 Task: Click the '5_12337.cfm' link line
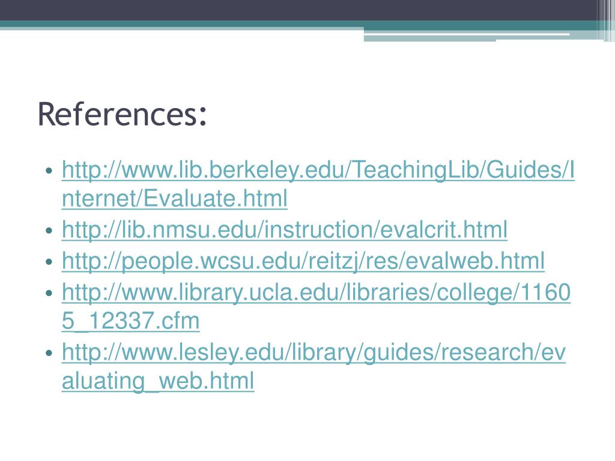130,321
